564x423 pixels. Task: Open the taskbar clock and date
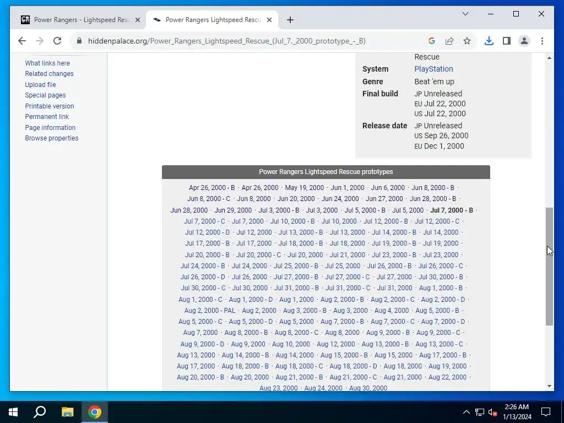pos(517,412)
